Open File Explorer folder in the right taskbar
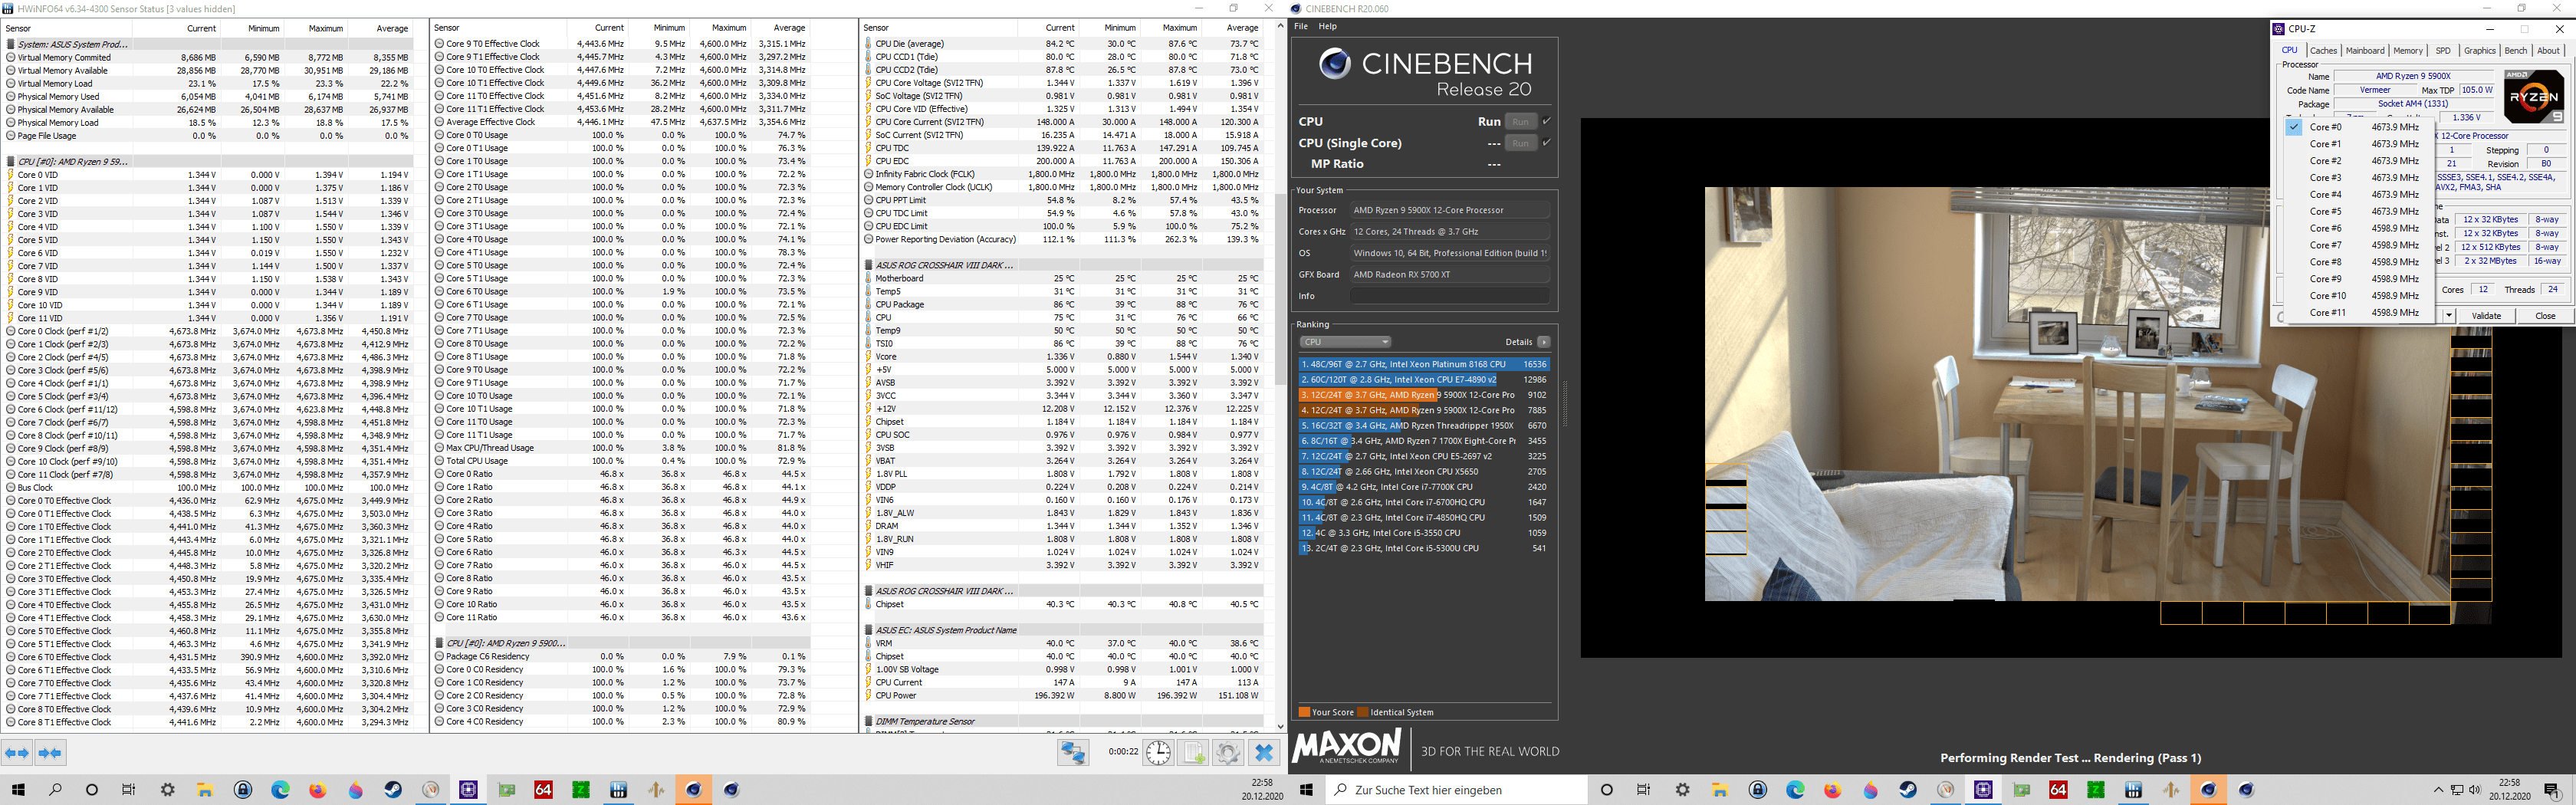 [x=1720, y=790]
